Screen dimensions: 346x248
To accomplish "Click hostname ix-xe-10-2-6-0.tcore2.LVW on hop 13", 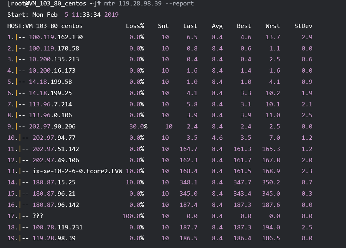I will coord(77,171).
